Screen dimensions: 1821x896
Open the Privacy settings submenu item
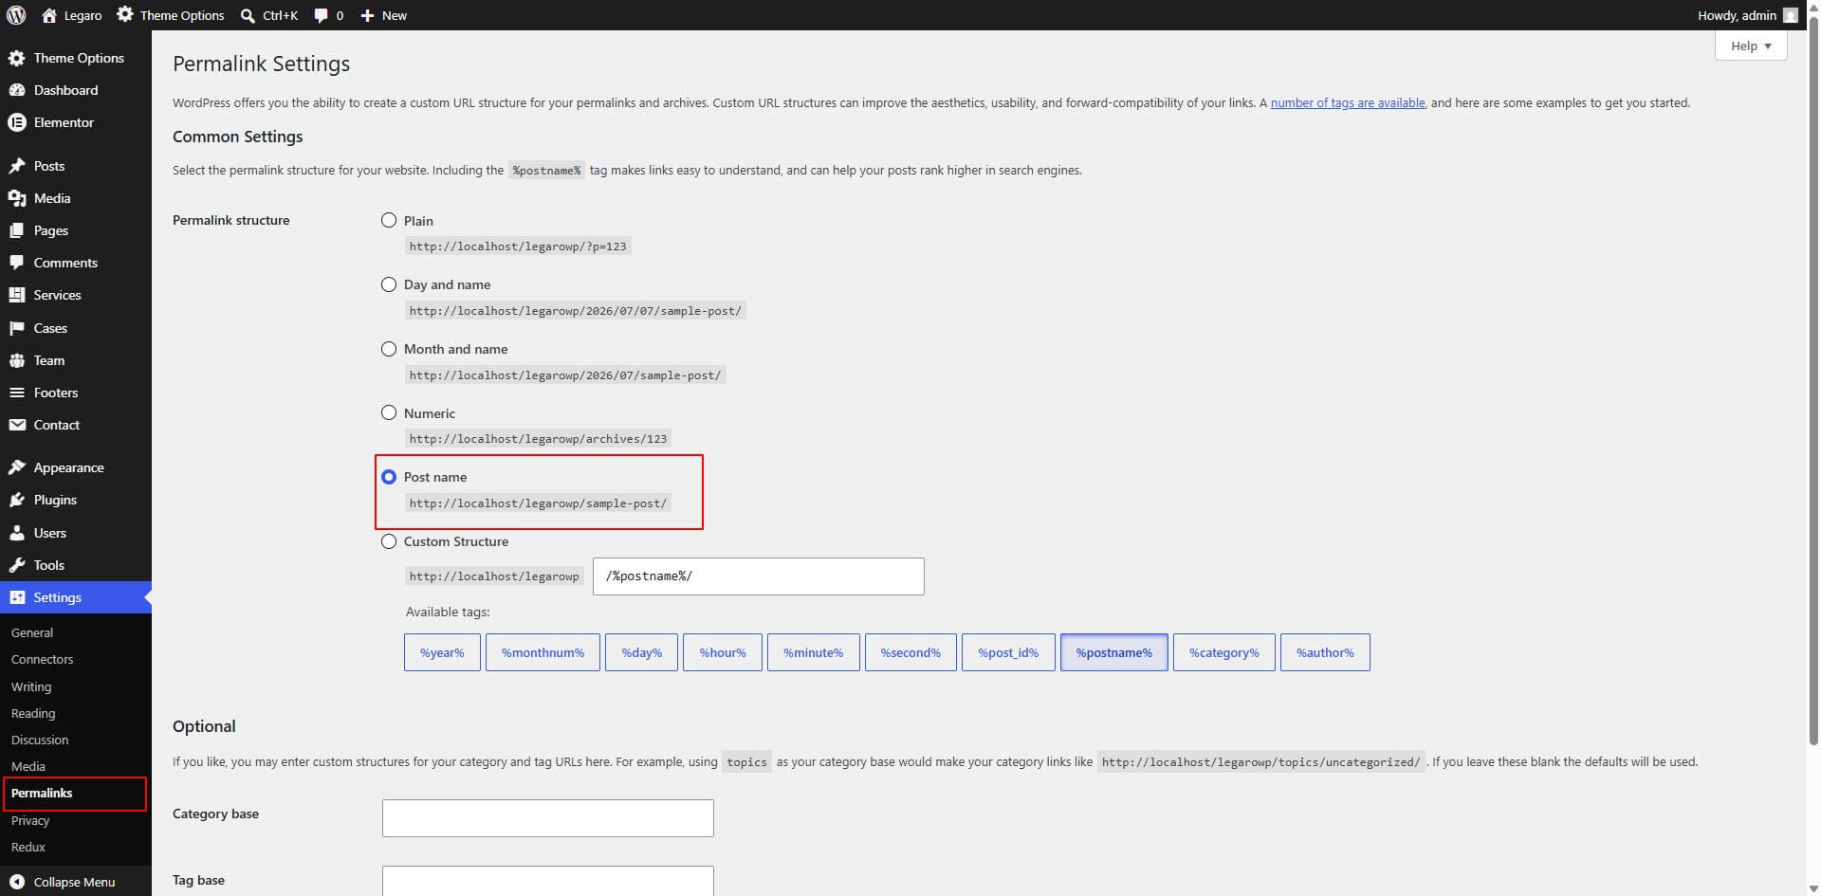tap(30, 820)
